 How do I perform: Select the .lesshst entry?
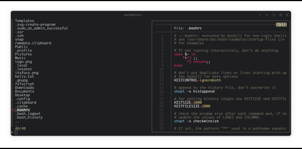click(23, 69)
